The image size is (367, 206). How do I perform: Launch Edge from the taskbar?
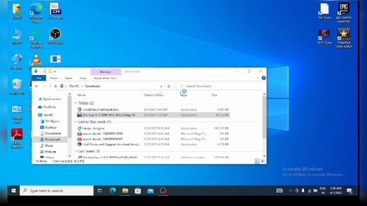pos(112,191)
